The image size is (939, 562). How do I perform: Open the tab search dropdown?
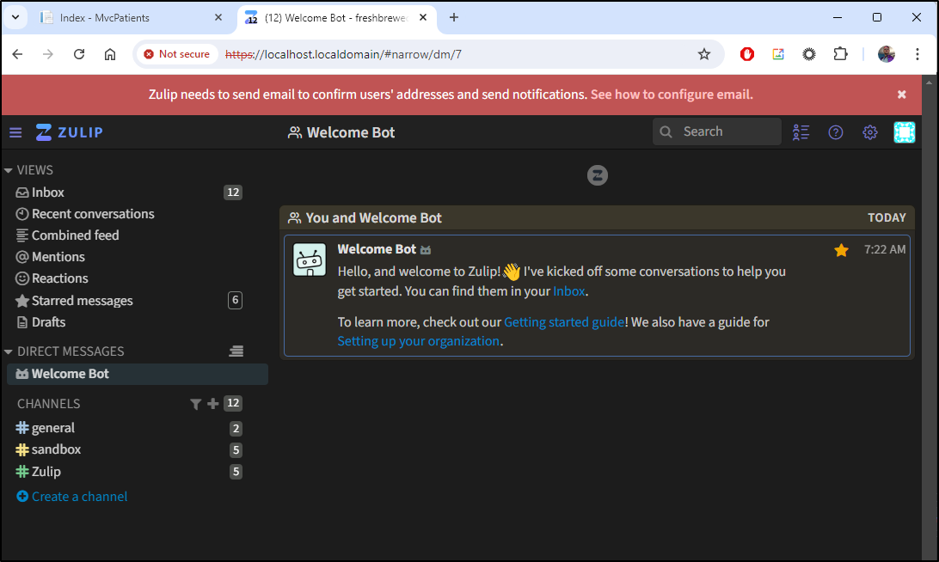tap(15, 18)
